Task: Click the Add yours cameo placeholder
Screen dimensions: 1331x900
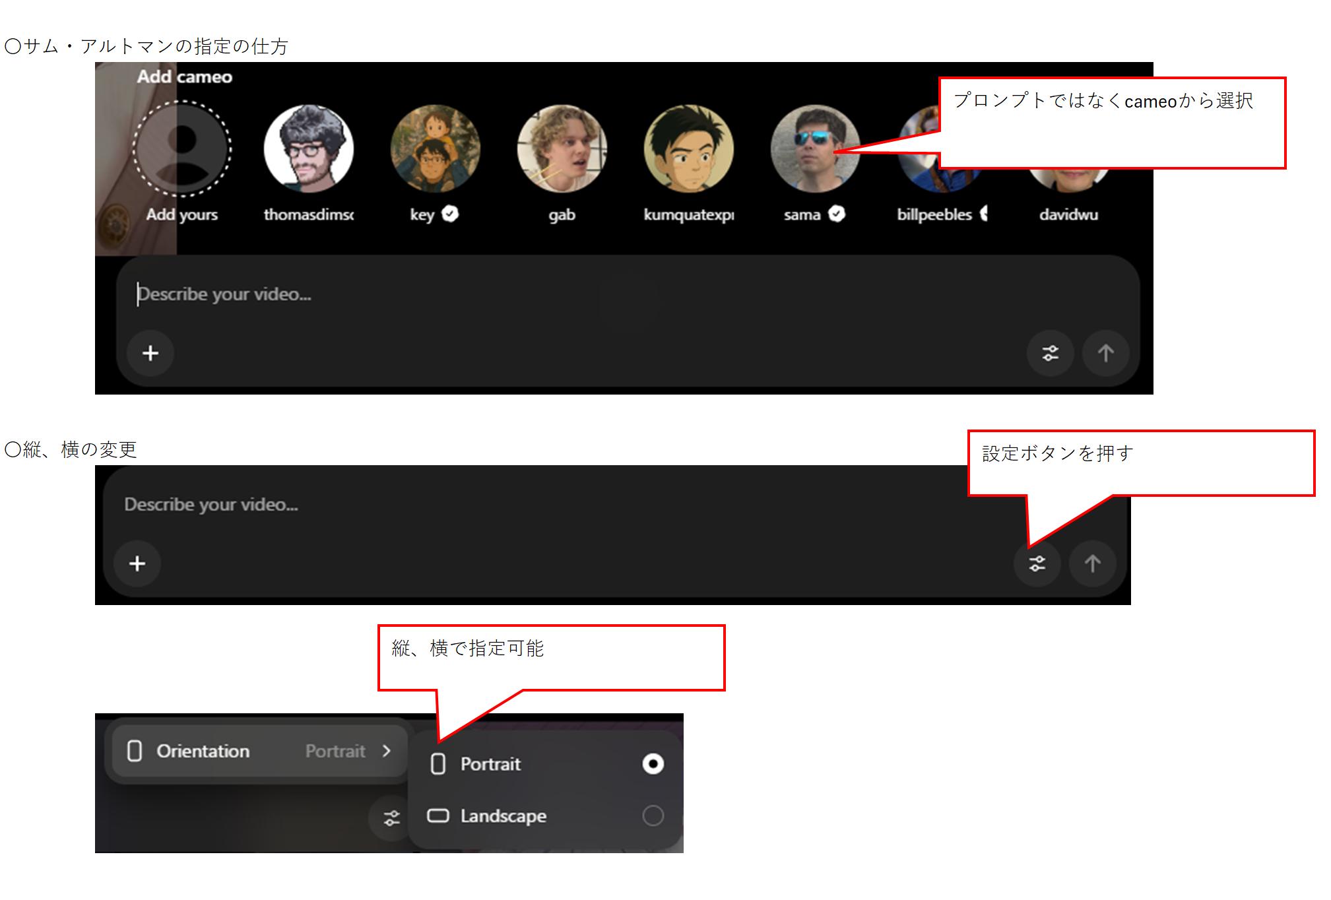Action: click(182, 149)
